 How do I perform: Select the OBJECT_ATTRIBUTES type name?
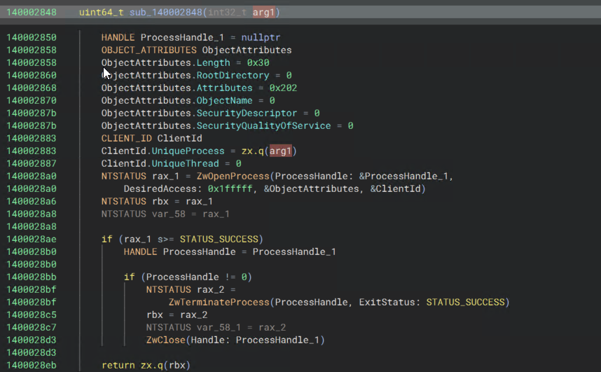click(x=148, y=50)
